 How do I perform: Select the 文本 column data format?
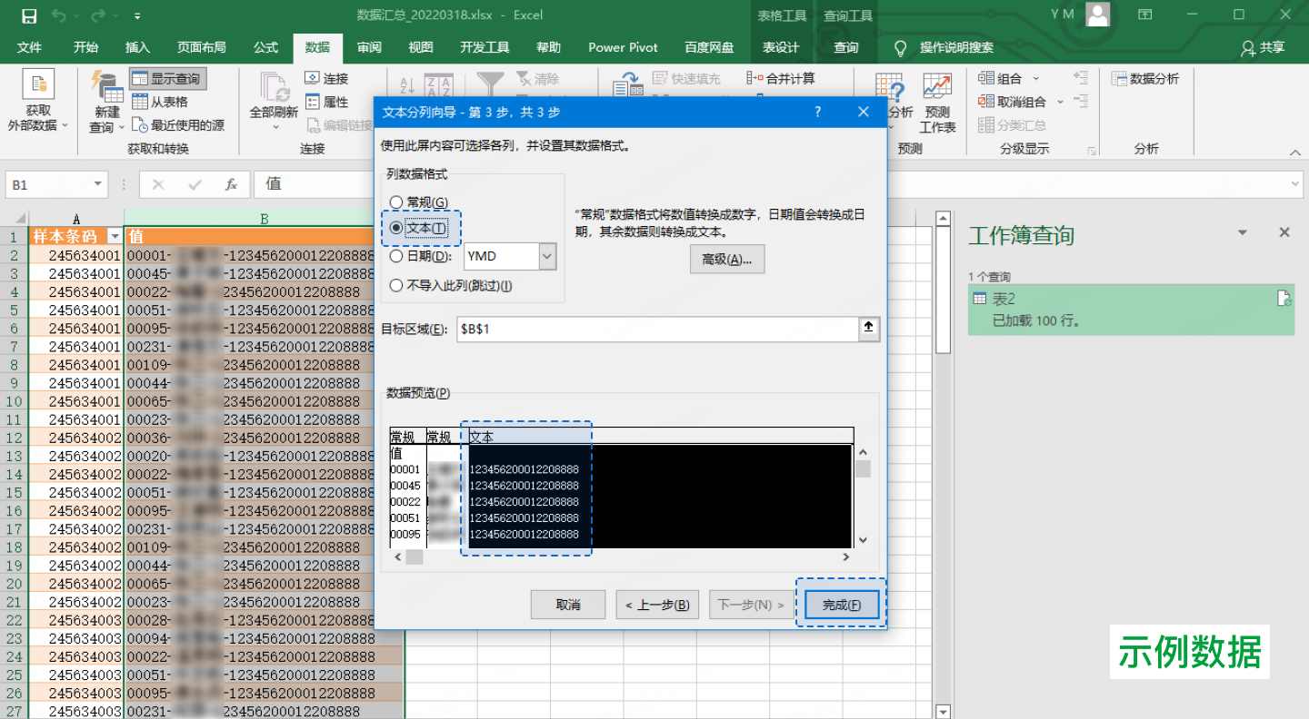click(x=421, y=229)
